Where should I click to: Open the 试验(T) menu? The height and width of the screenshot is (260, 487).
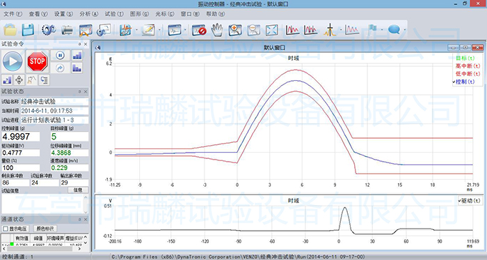click(114, 14)
